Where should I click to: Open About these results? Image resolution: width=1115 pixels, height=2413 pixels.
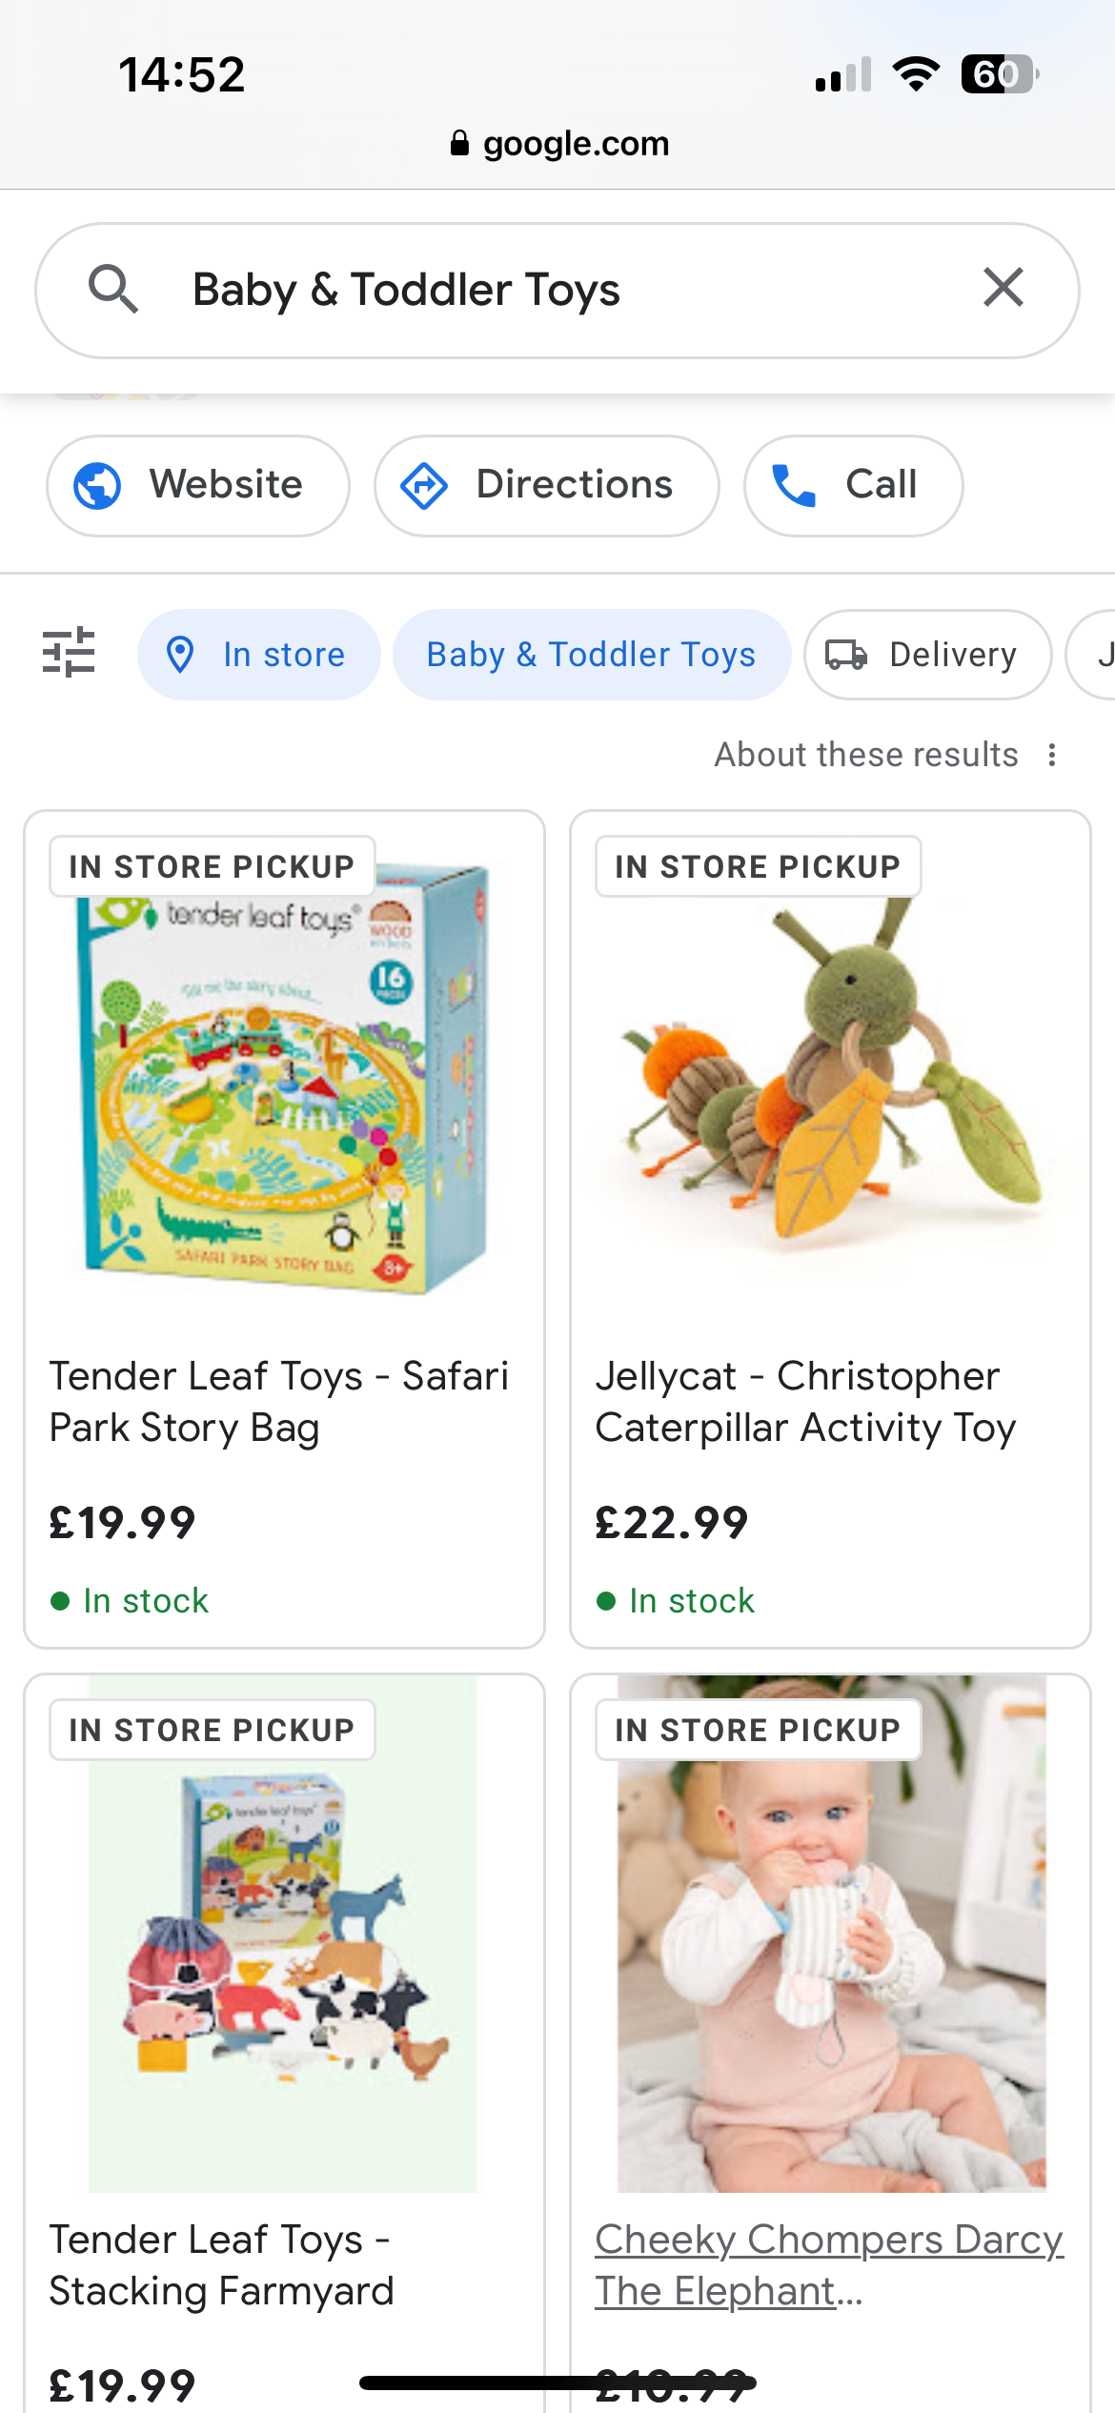(865, 755)
